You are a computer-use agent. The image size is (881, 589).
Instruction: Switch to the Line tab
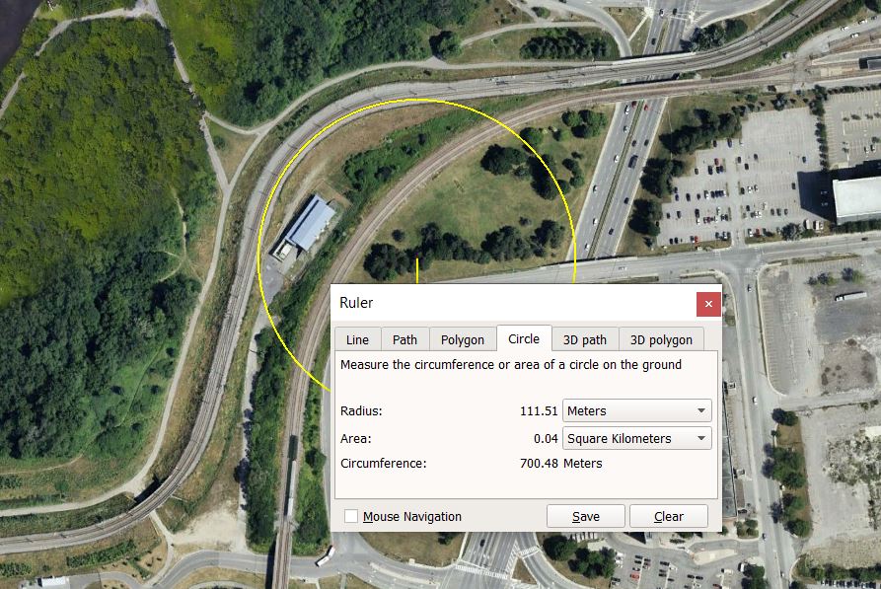[x=357, y=339]
